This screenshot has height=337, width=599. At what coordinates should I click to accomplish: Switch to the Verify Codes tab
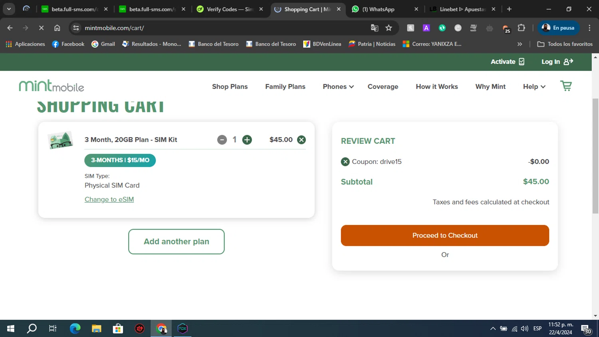230,9
